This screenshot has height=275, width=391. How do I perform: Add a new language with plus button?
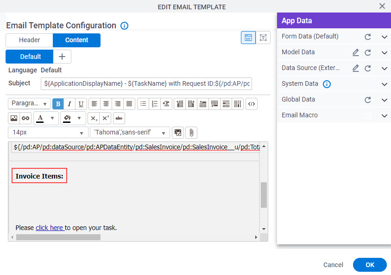(62, 57)
